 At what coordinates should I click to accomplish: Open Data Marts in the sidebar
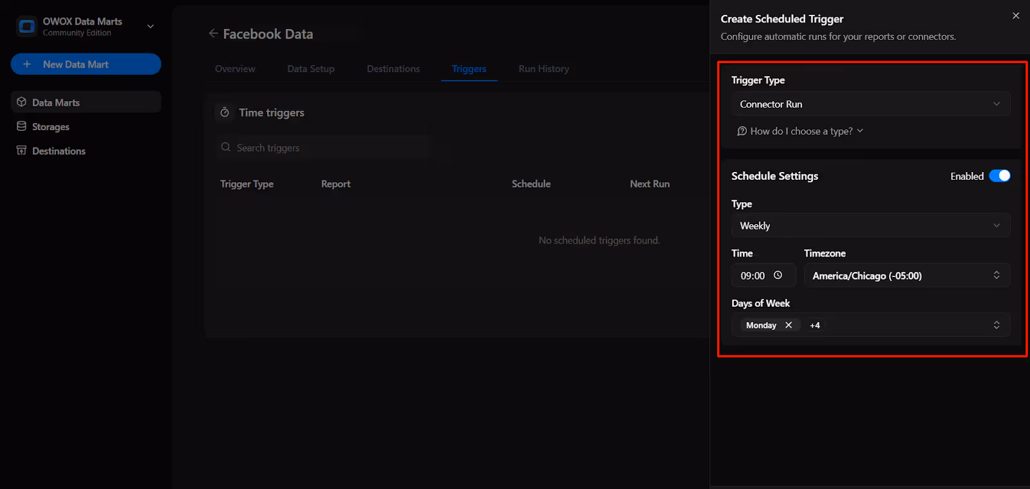(86, 102)
